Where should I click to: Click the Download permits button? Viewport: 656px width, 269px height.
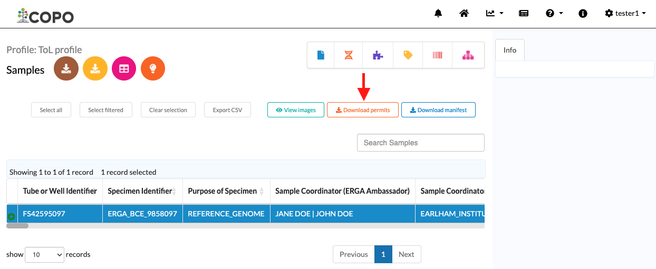point(363,110)
